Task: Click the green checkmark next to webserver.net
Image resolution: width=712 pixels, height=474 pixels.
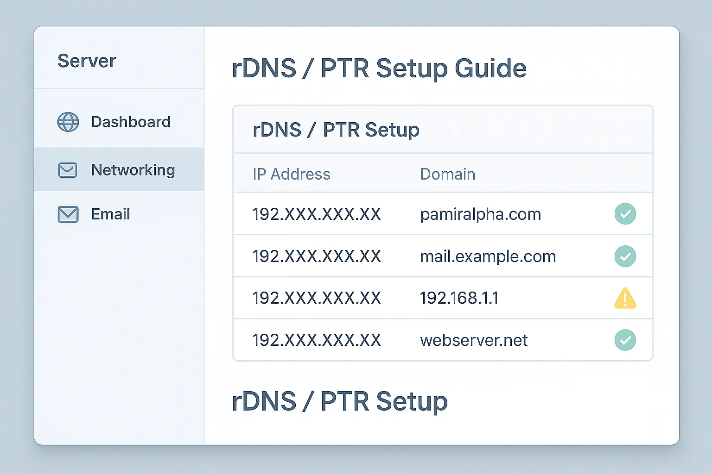Action: (625, 340)
